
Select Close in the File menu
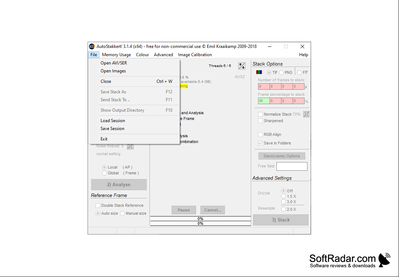tap(134, 81)
